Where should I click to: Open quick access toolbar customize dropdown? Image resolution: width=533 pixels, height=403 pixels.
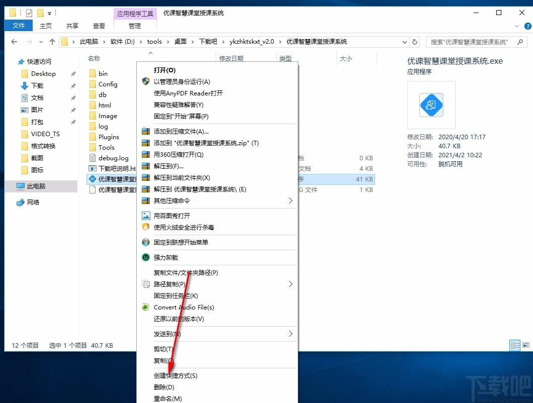[x=49, y=13]
